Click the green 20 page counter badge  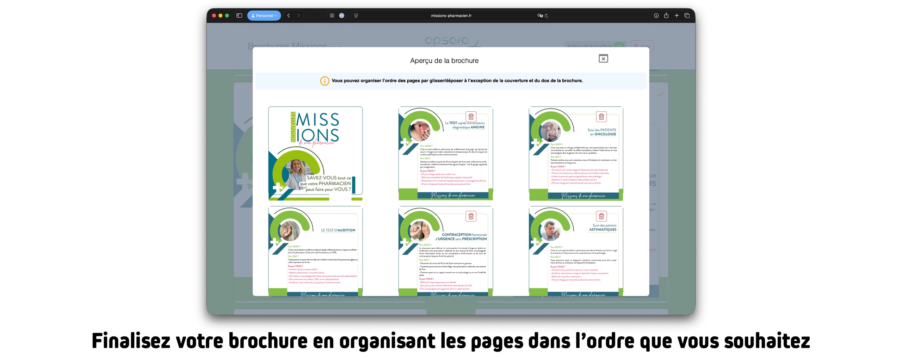click(620, 46)
